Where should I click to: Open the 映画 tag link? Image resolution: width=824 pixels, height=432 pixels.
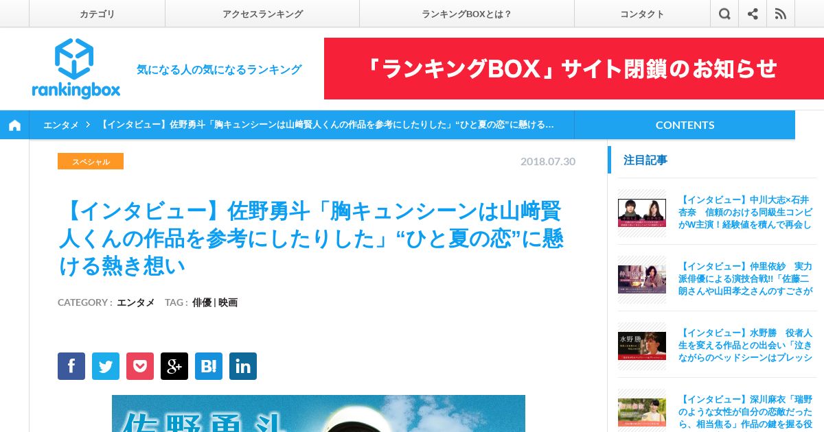[x=228, y=302]
